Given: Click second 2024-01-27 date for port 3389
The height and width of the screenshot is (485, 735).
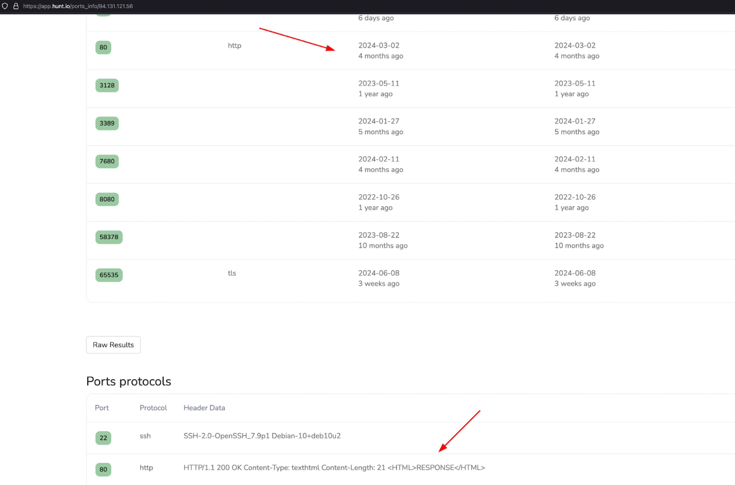Looking at the screenshot, I should (x=575, y=121).
